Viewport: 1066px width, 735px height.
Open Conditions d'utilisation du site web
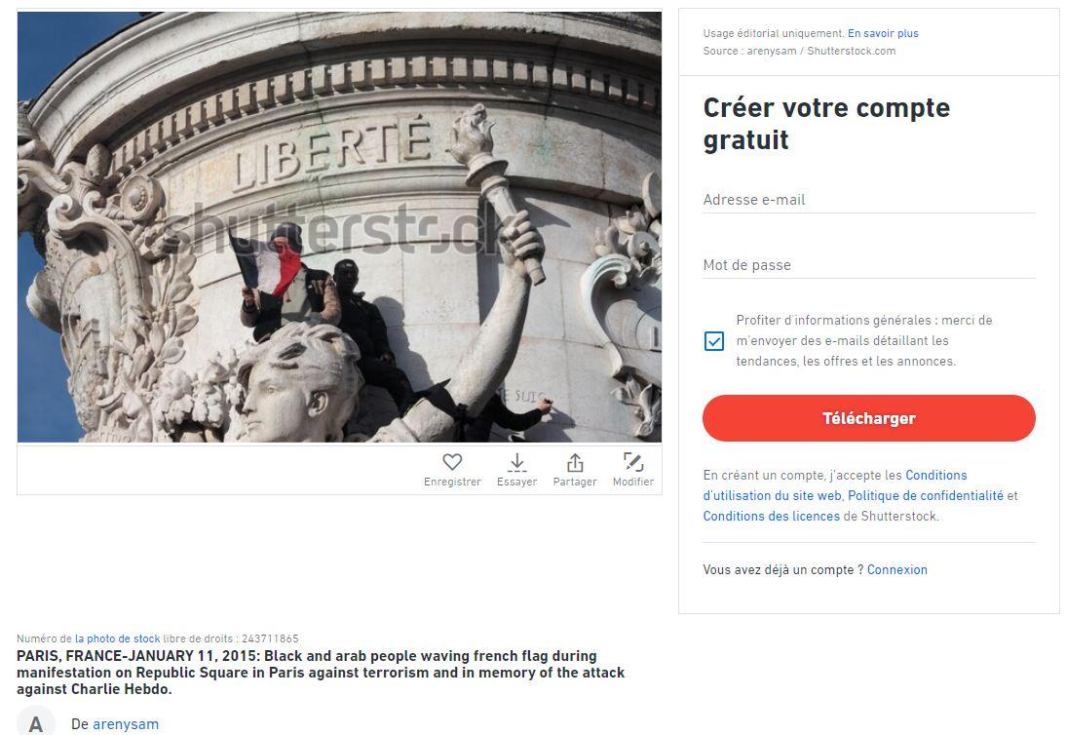click(x=835, y=485)
